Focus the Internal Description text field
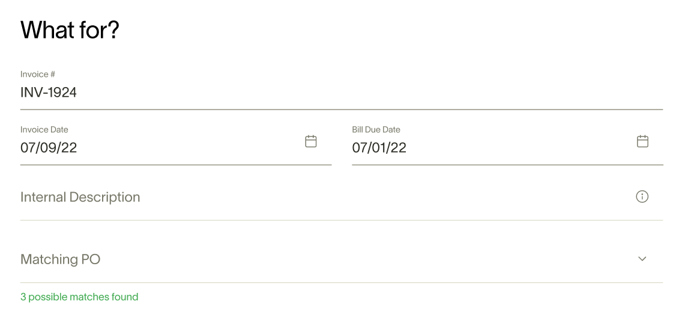 pyautogui.click(x=324, y=197)
